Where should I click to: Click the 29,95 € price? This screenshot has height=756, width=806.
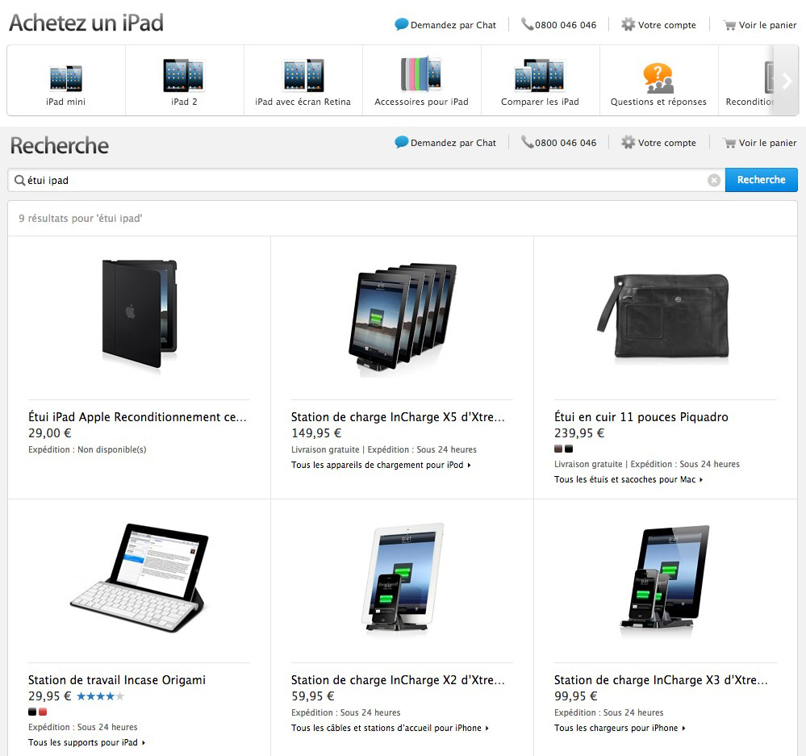(x=50, y=696)
